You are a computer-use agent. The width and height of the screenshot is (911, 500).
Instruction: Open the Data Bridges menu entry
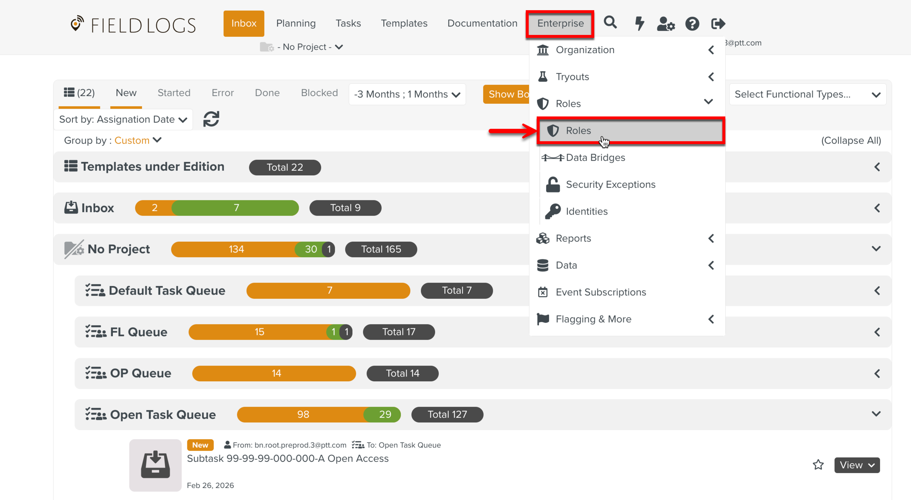click(595, 158)
